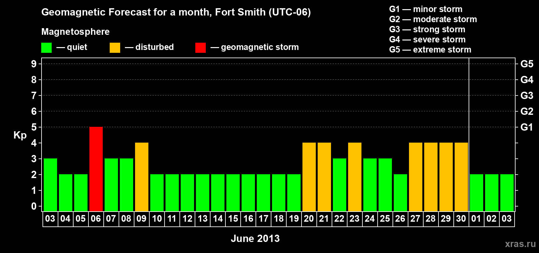Click the orange bar for June 09

tap(142, 177)
